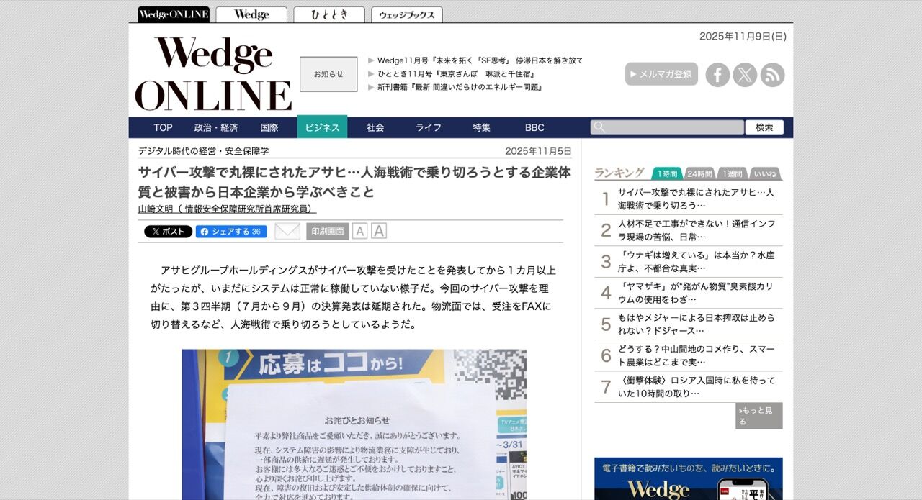Open the RSS feed icon
This screenshot has height=500, width=922.
point(772,75)
